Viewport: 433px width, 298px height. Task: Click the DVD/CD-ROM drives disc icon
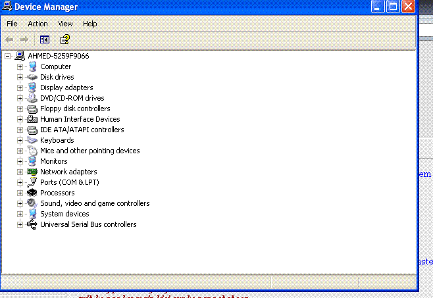32,98
